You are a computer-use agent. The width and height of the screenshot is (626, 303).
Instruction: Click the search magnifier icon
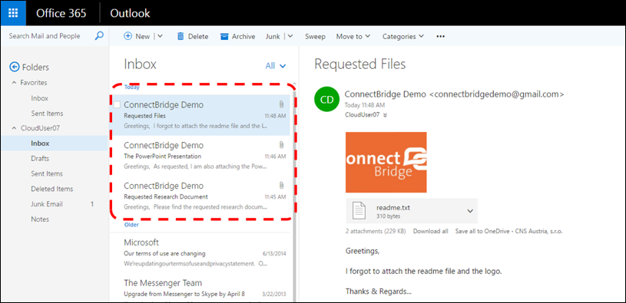[99, 36]
